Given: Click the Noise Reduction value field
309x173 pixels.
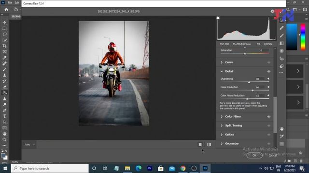Looking at the screenshot, I should click(x=260, y=87).
